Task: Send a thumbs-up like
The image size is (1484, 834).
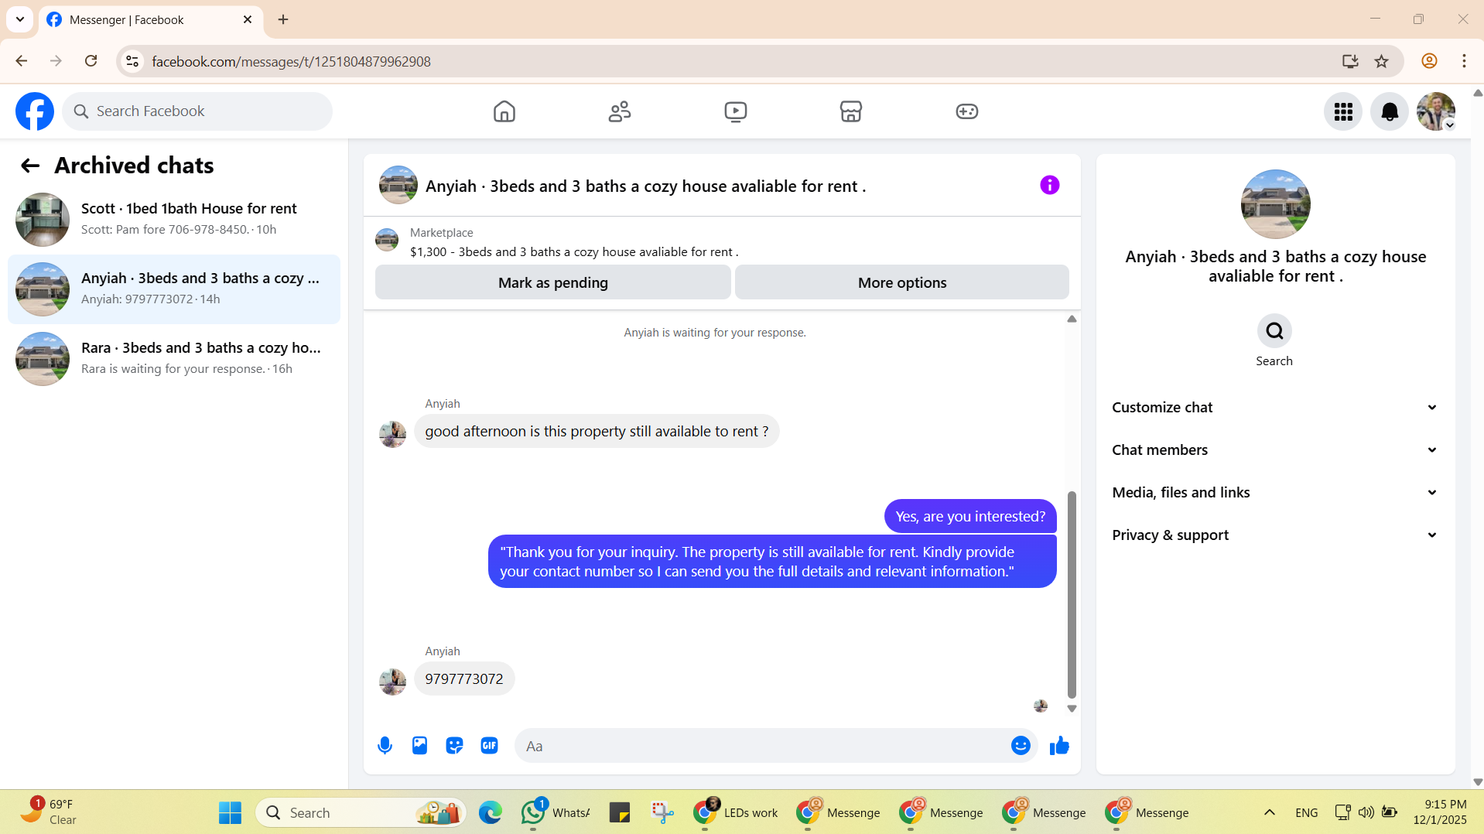Action: [x=1059, y=746]
